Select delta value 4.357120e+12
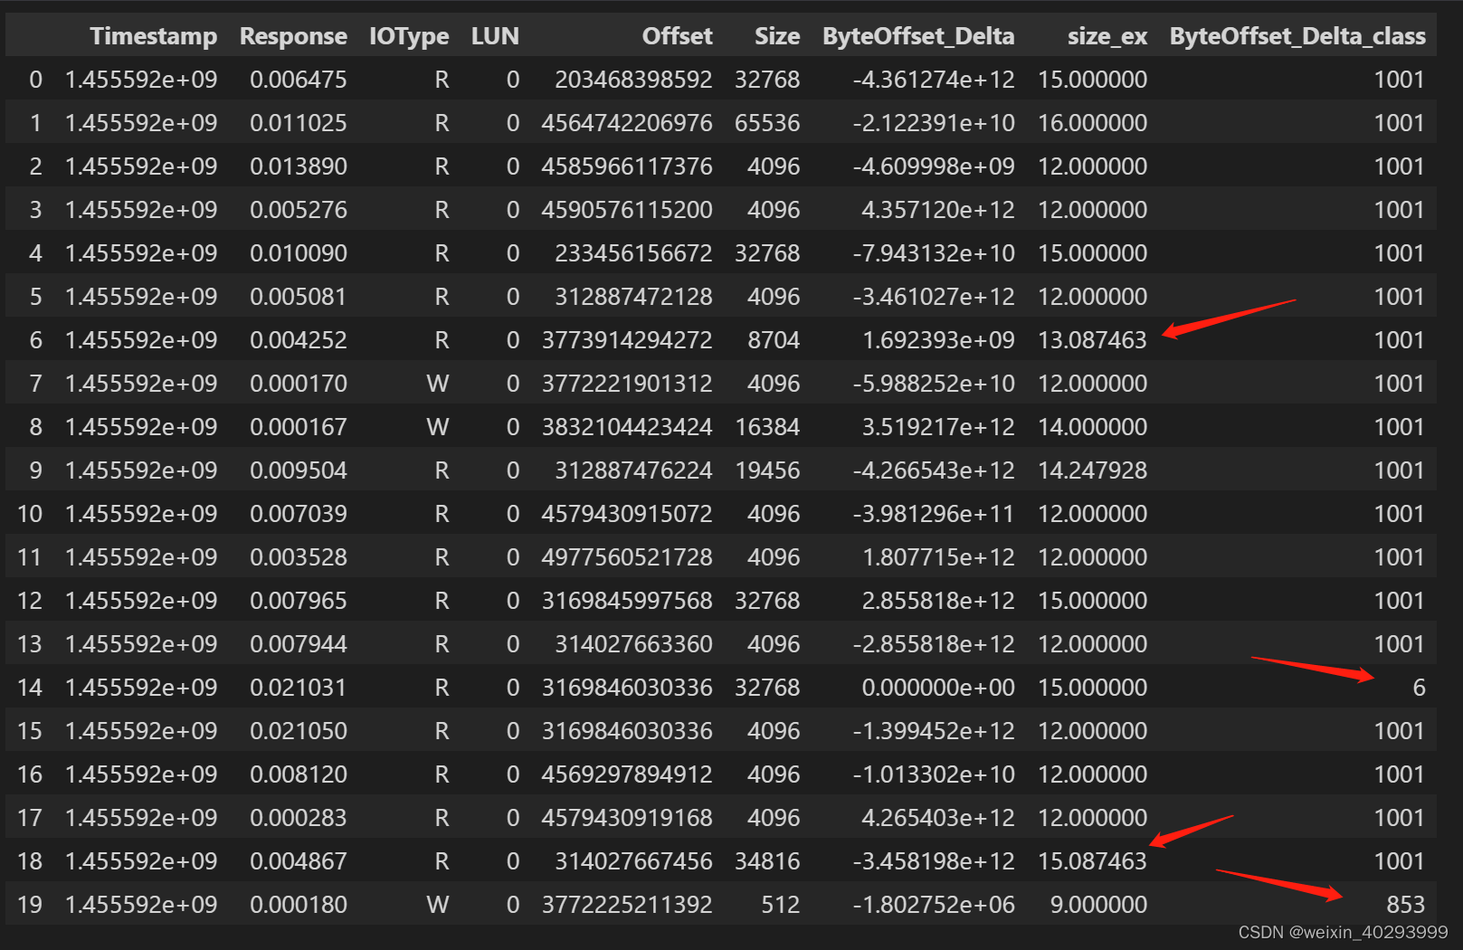The image size is (1463, 950). tap(938, 210)
